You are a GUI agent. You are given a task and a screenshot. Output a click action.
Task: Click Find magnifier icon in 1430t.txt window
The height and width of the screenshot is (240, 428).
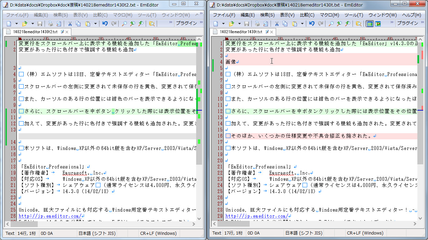[x=331, y=24]
